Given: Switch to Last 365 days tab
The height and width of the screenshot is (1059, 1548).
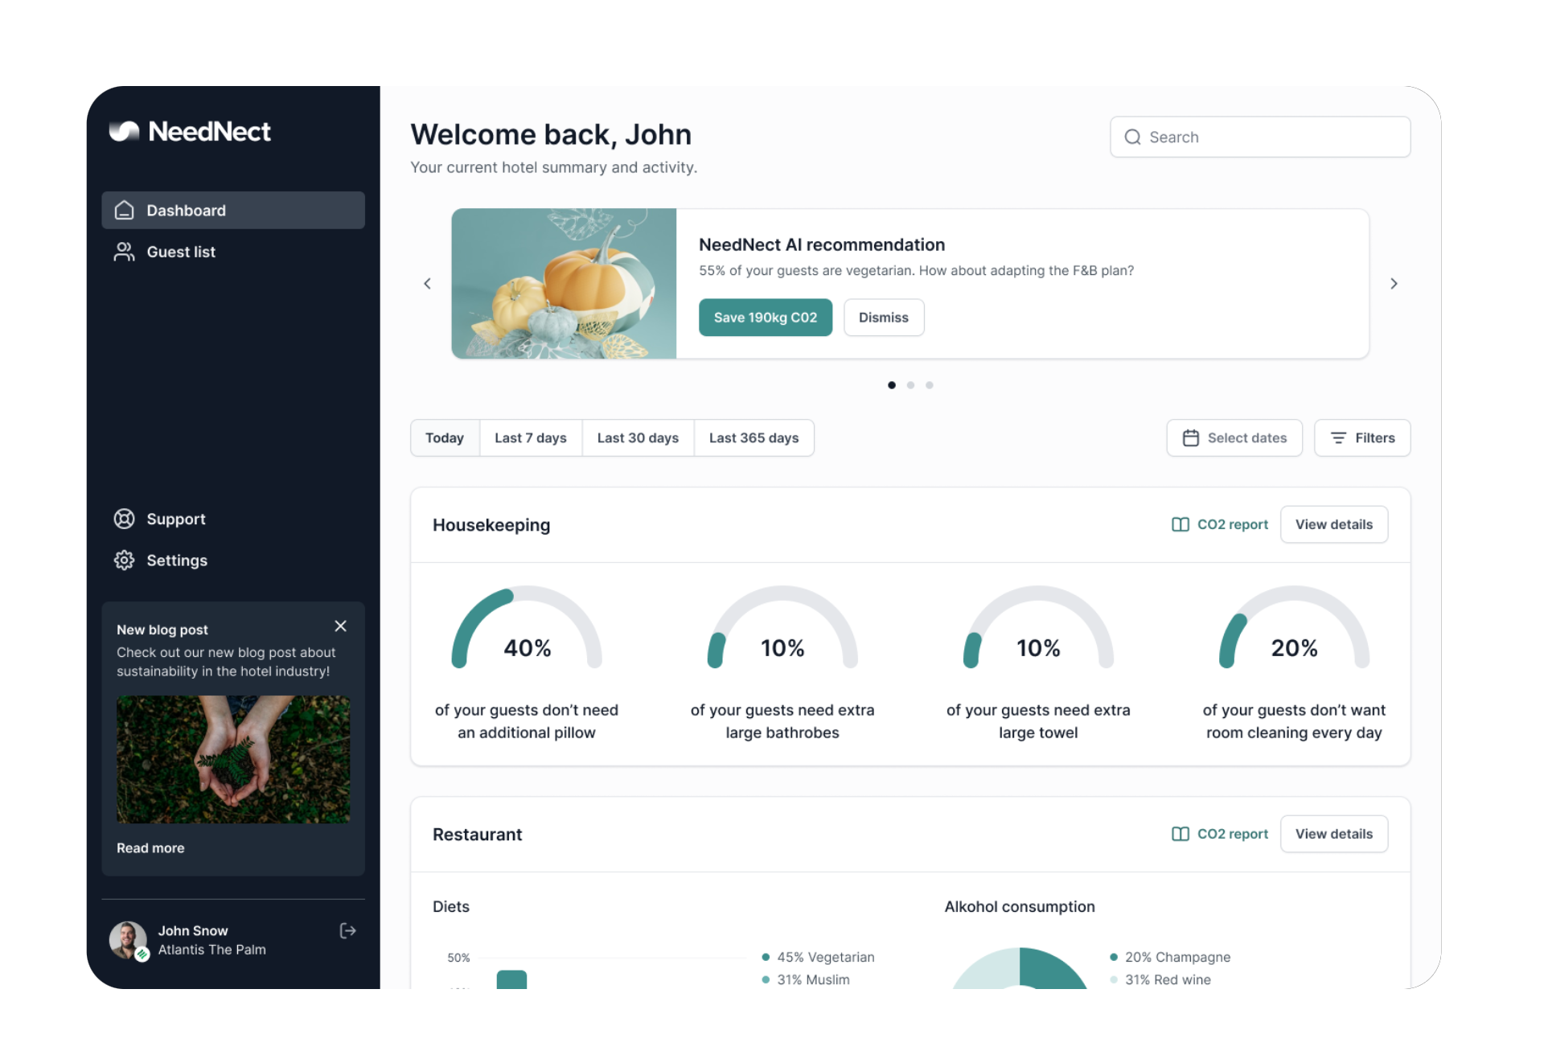Looking at the screenshot, I should [753, 438].
